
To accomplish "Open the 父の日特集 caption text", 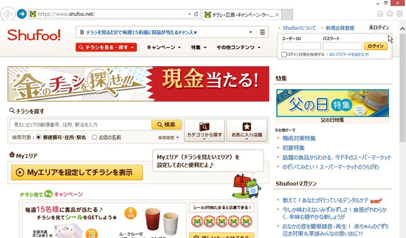I will (332, 120).
